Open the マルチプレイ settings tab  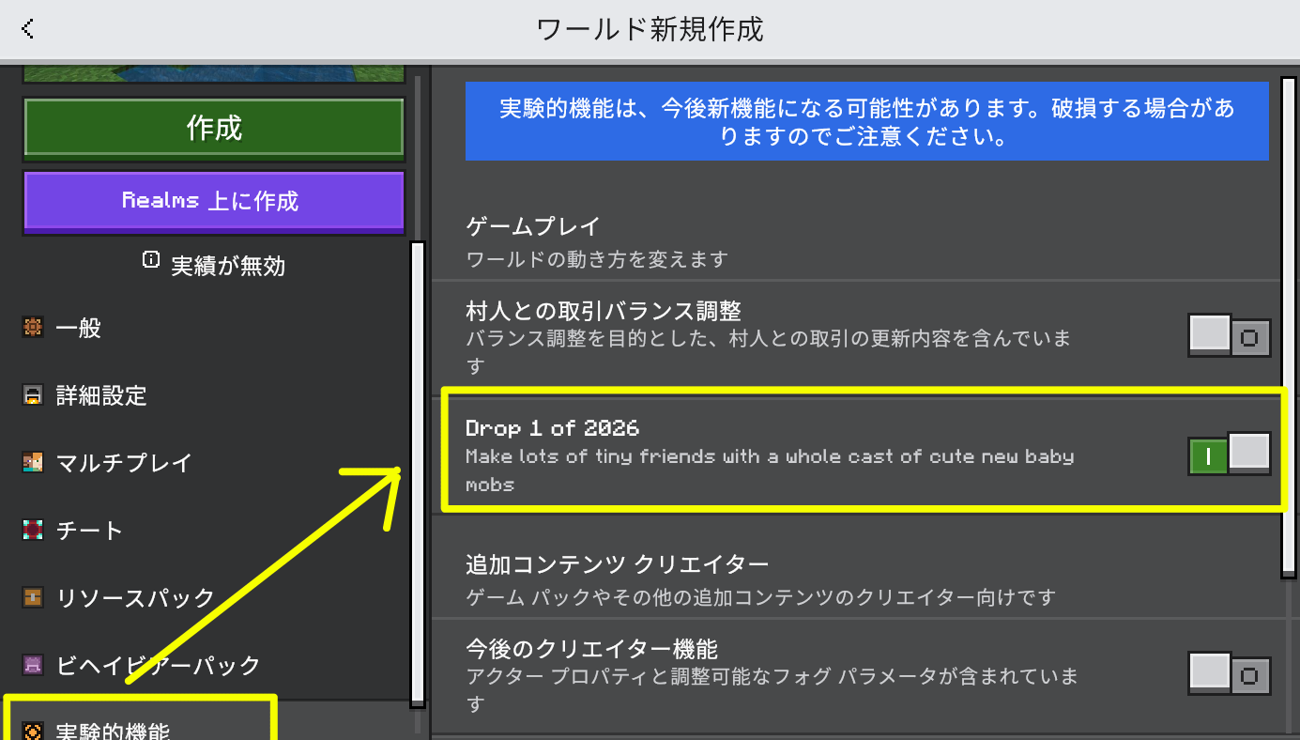click(124, 463)
